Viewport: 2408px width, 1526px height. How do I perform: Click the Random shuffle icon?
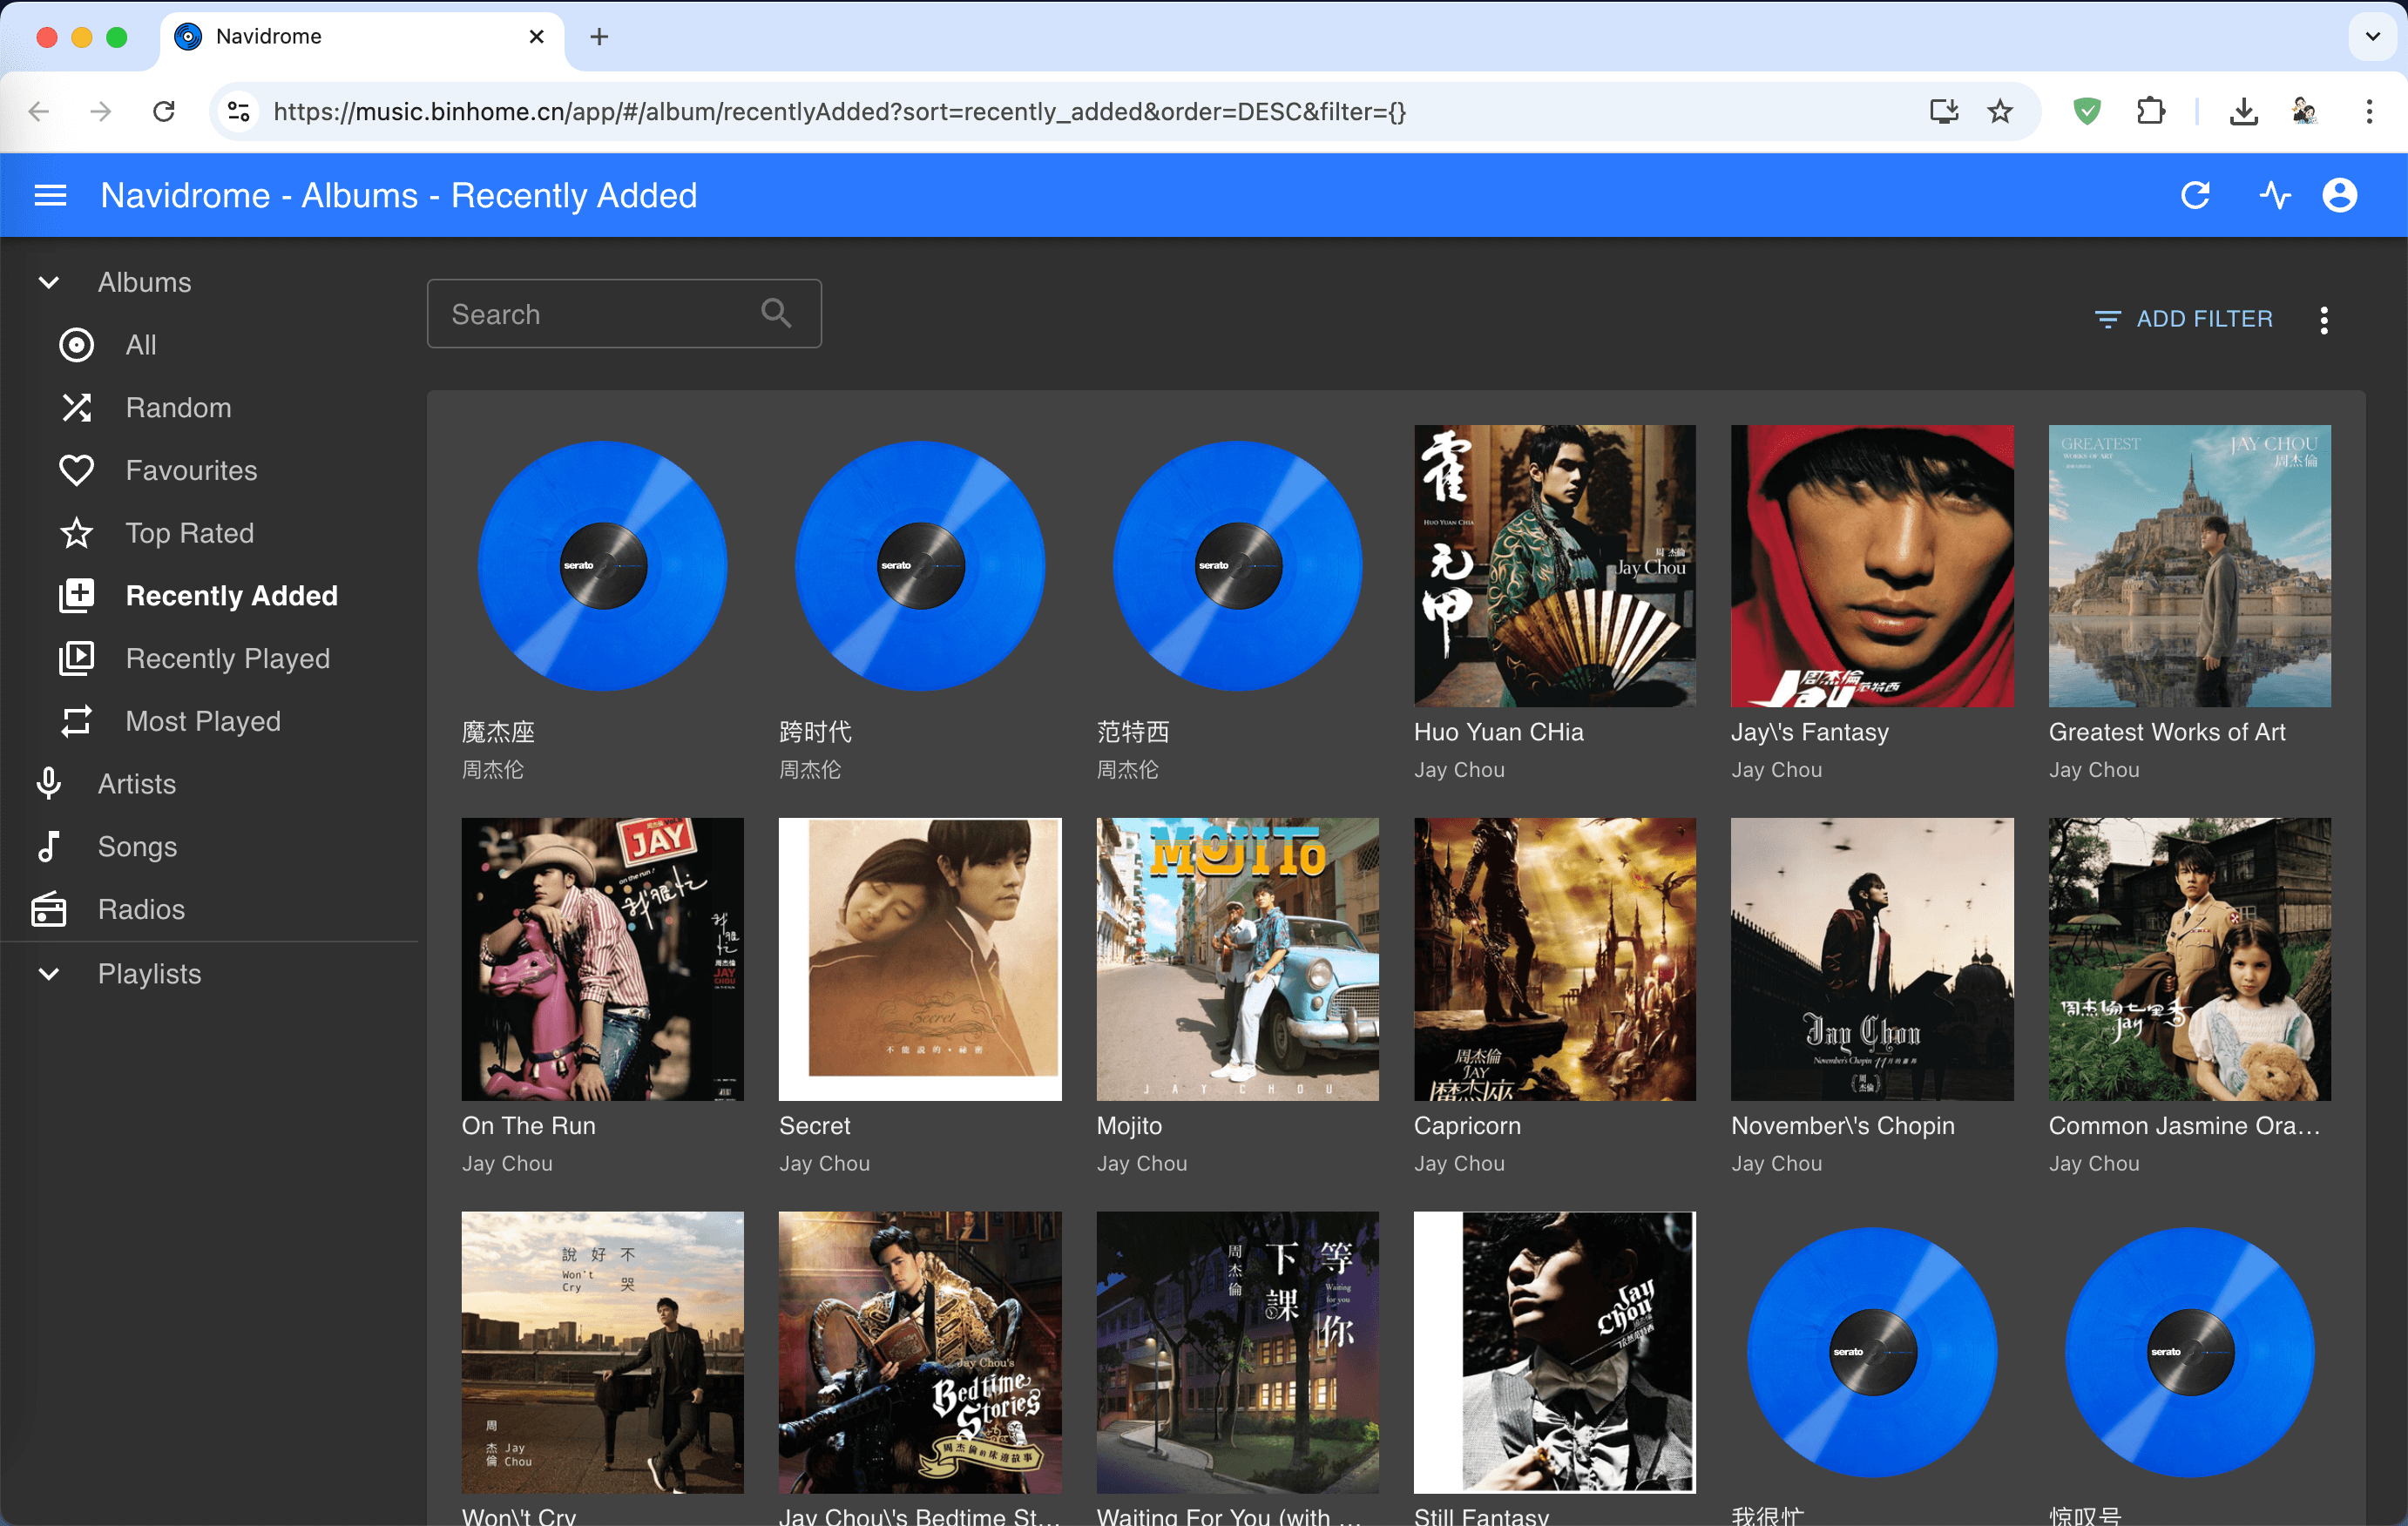[76, 408]
